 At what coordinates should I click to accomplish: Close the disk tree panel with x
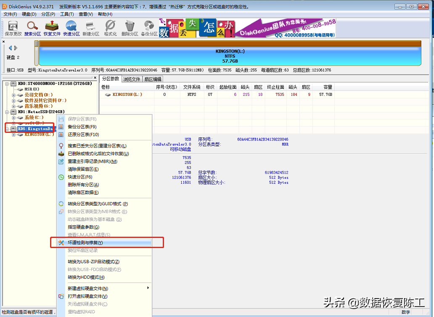point(95,78)
